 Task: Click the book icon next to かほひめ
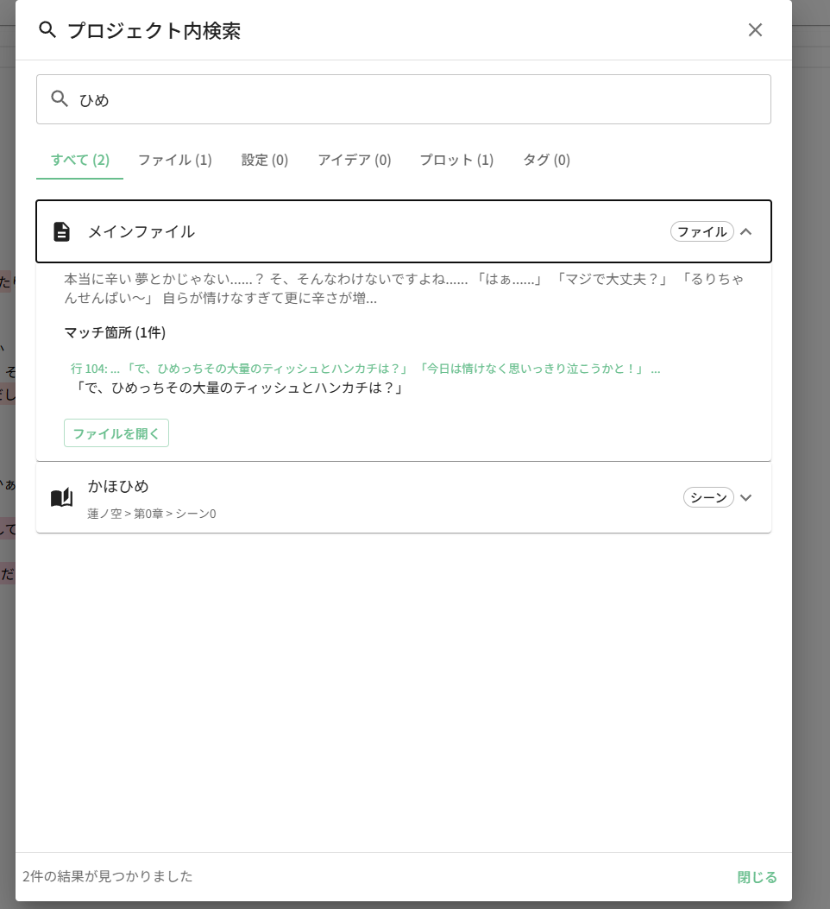coord(61,498)
